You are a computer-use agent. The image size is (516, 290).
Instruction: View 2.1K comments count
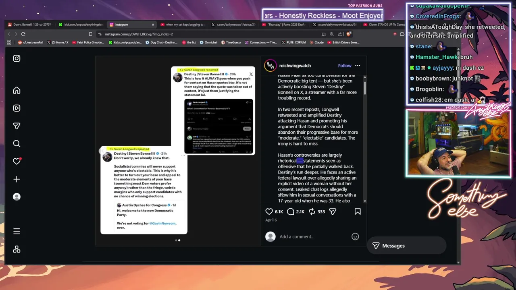[x=300, y=211]
